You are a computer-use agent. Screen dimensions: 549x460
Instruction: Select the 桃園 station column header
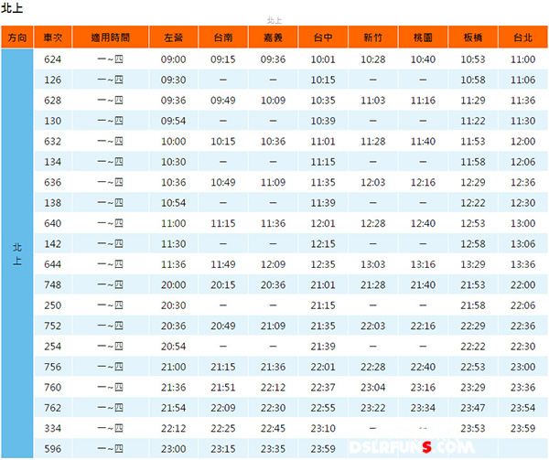[423, 38]
